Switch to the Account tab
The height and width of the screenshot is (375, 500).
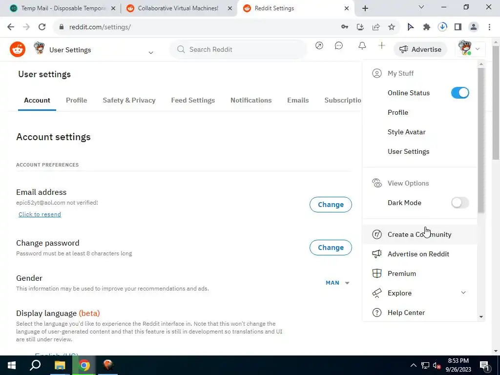coord(37,100)
